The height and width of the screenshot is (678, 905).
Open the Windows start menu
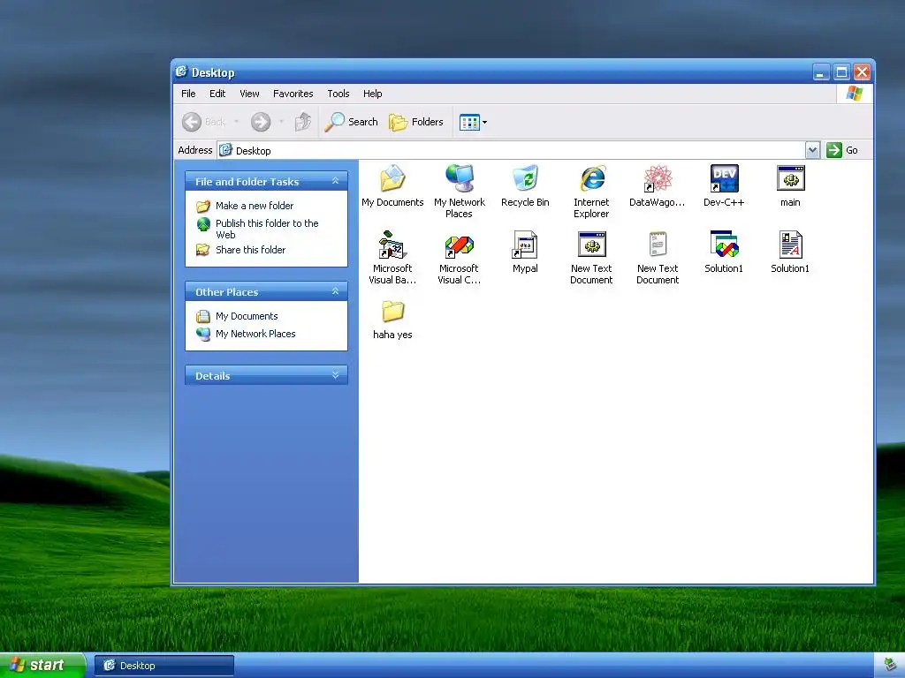(42, 666)
